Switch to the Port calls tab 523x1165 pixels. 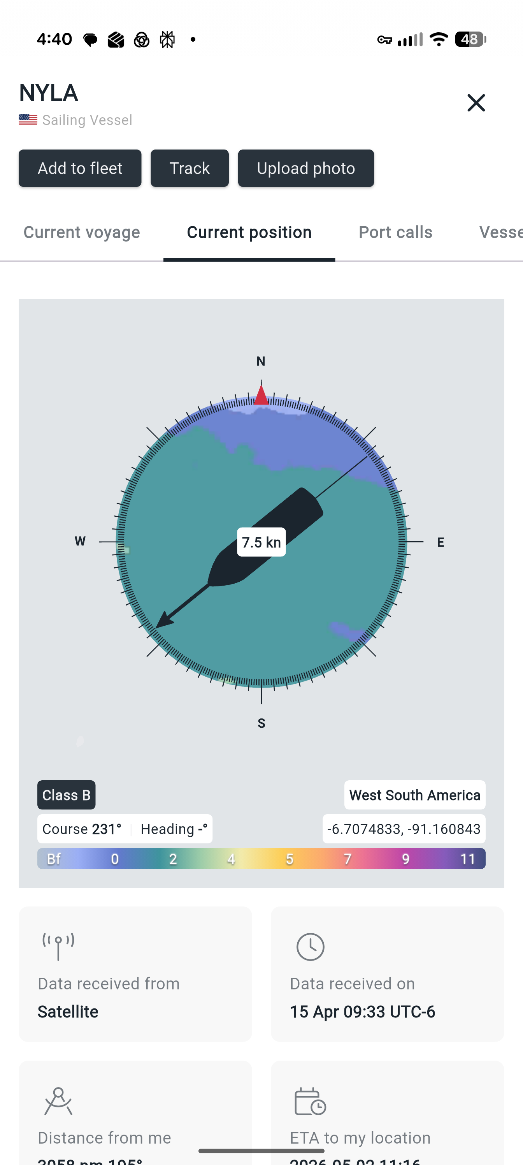(x=395, y=232)
